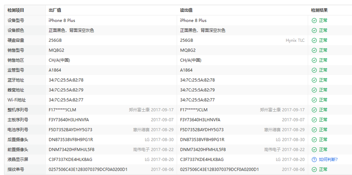Click the read battery serial F5D7352BAYDHY5G73
Image resolution: width=352 pixels, height=175 pixels.
pyautogui.click(x=201, y=130)
